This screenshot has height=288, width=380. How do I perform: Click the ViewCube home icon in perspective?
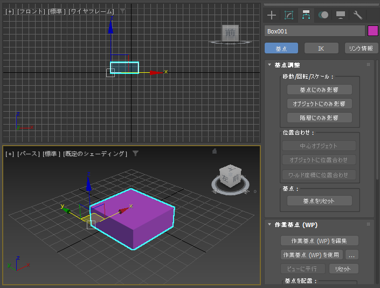tap(215, 151)
